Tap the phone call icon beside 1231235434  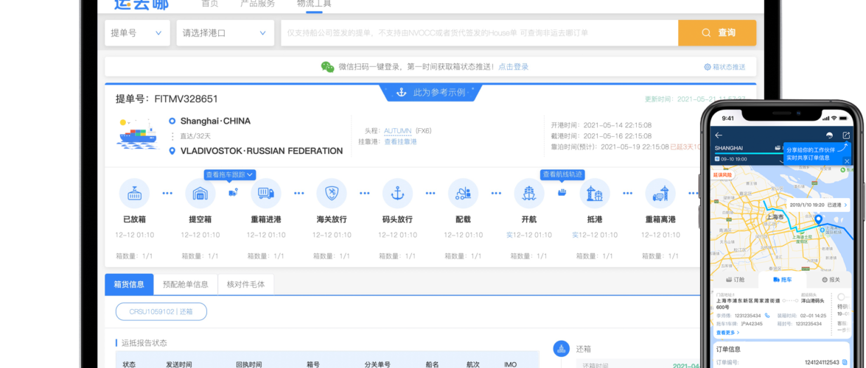tap(767, 316)
